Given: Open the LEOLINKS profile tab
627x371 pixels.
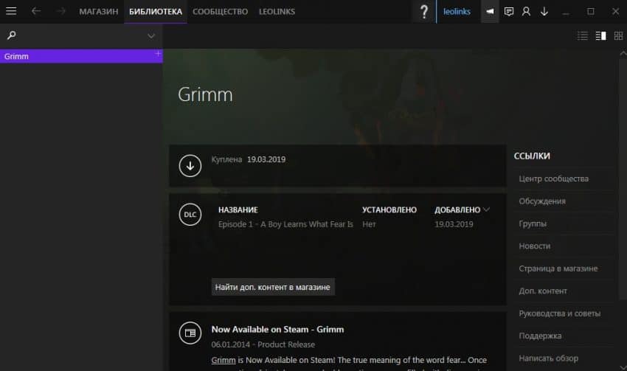Looking at the screenshot, I should tap(277, 12).
